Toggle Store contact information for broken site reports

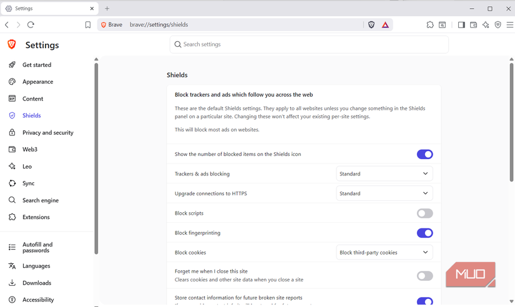pos(424,301)
